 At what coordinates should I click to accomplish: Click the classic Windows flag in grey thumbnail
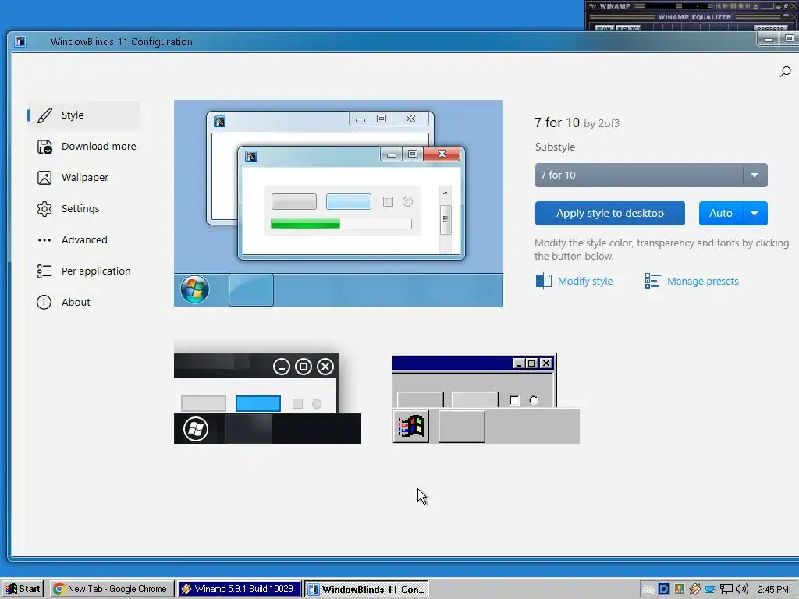(x=410, y=427)
